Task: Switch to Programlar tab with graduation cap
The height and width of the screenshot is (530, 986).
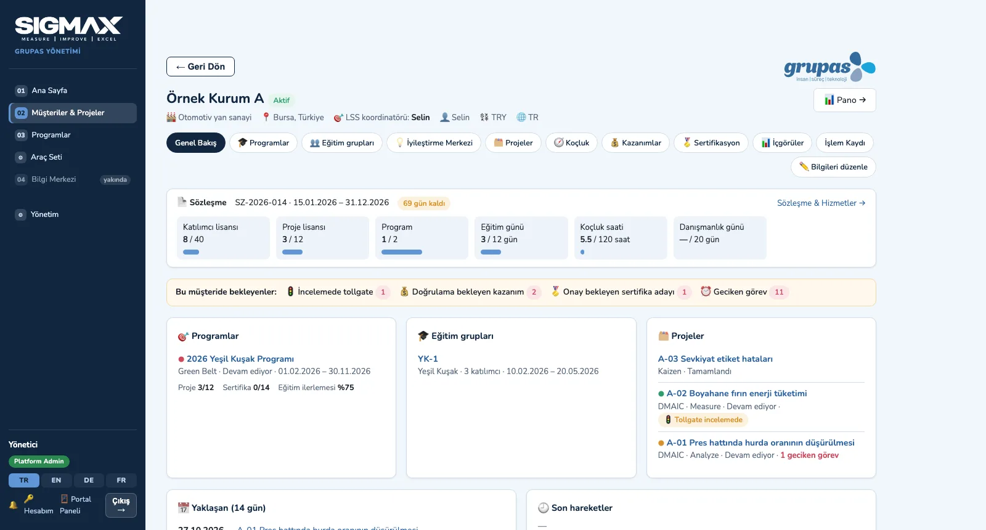Action: 263,143
